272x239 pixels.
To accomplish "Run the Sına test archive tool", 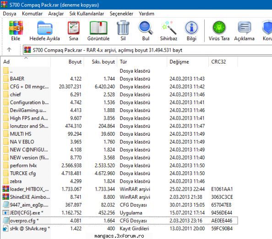I will (74, 28).
